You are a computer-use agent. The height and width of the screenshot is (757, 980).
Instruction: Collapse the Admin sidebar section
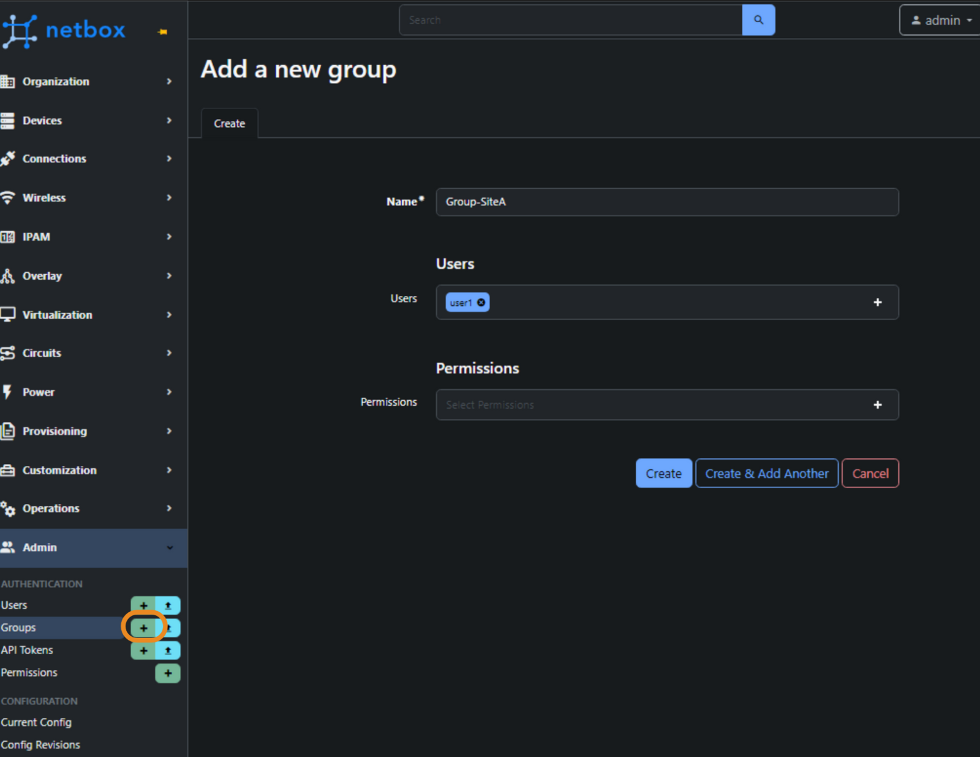click(93, 547)
